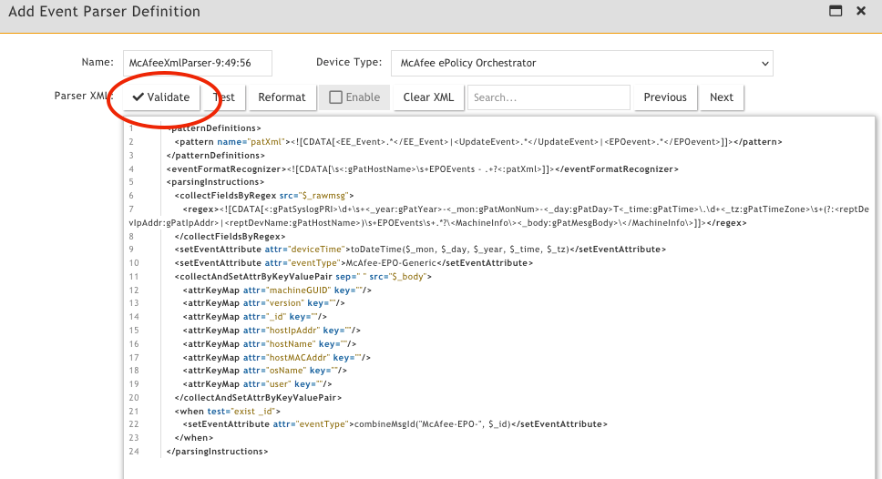Toggle the Enable checkbox
This screenshot has height=479, width=882.
point(336,97)
